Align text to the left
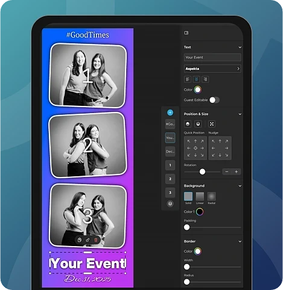Image resolution: width=283 pixels, height=290 pixels. click(x=188, y=79)
